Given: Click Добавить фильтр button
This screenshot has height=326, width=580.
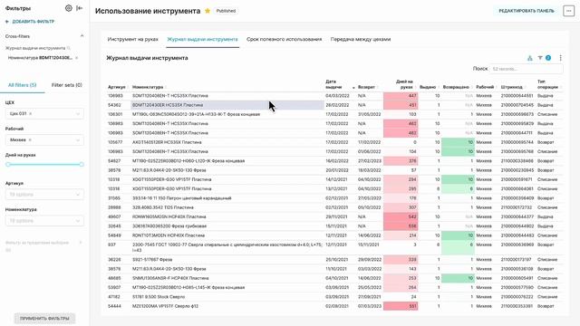Looking at the screenshot, I should [30, 22].
